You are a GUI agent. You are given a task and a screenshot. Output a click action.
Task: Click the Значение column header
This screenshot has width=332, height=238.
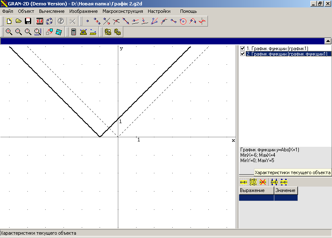tap(286, 190)
